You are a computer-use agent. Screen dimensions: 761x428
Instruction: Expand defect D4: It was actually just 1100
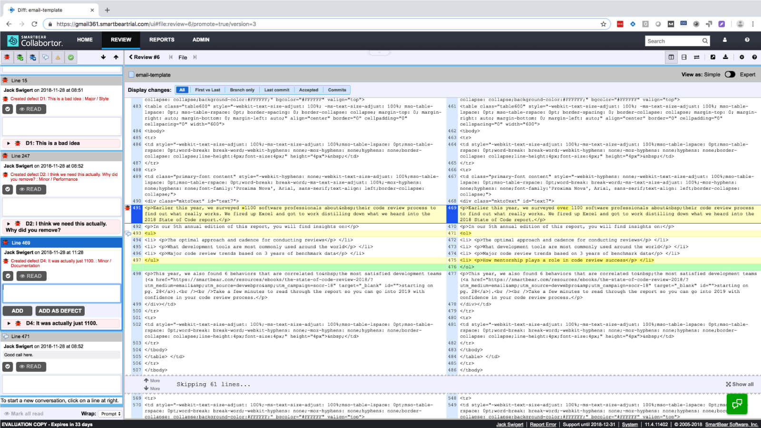coord(9,323)
